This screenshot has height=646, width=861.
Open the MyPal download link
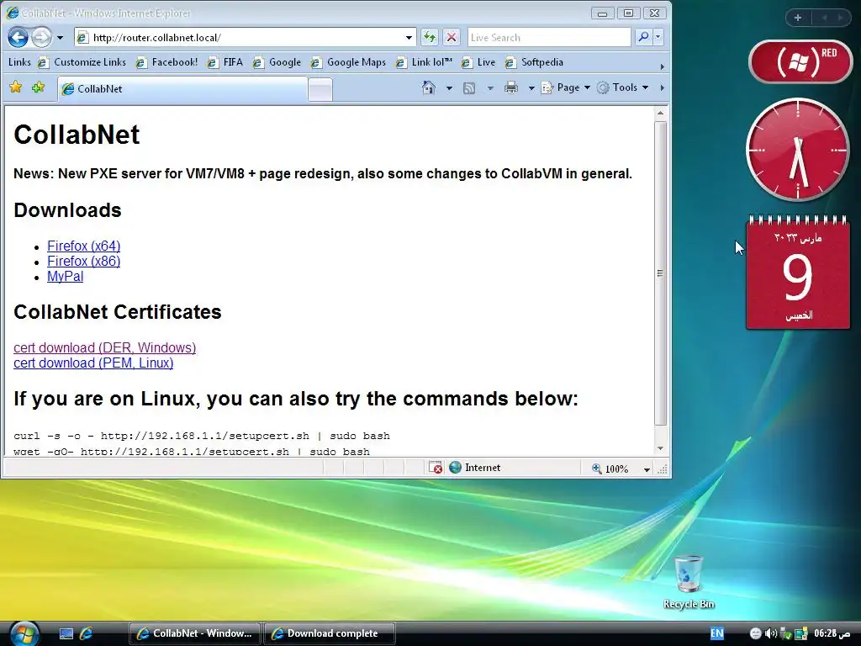pyautogui.click(x=66, y=276)
